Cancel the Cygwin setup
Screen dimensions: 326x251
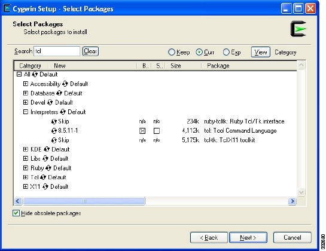coord(293,237)
